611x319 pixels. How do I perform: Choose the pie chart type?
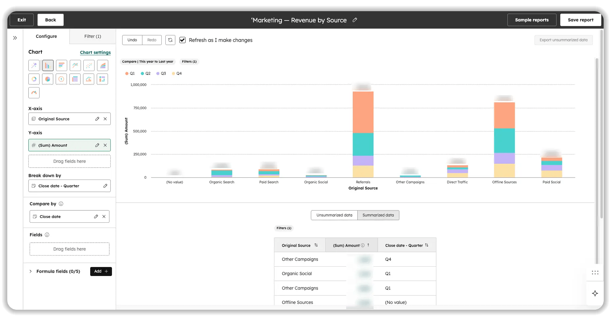click(x=48, y=79)
